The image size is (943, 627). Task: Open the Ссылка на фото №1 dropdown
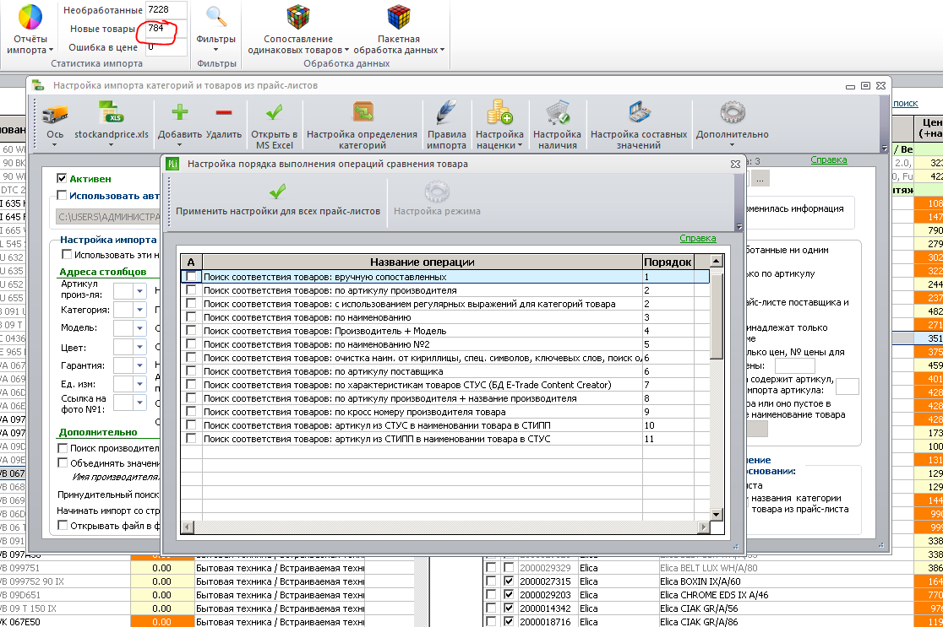(x=139, y=403)
